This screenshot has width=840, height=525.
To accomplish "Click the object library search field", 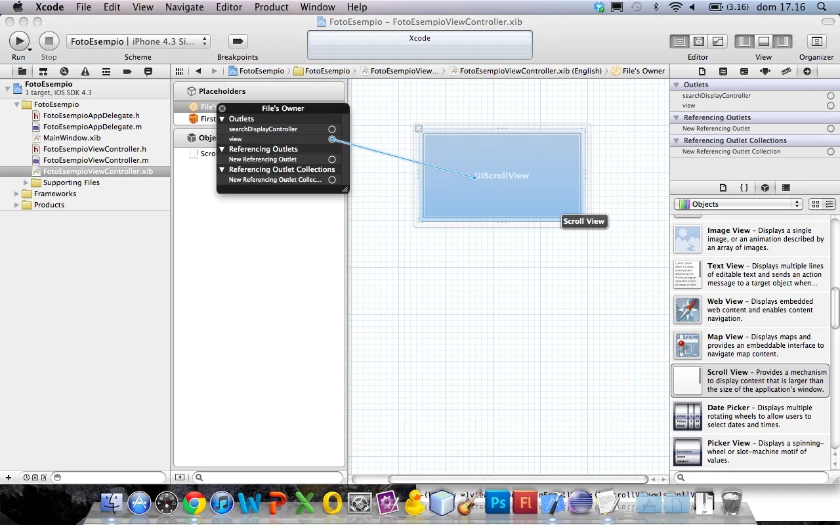I will (x=753, y=478).
